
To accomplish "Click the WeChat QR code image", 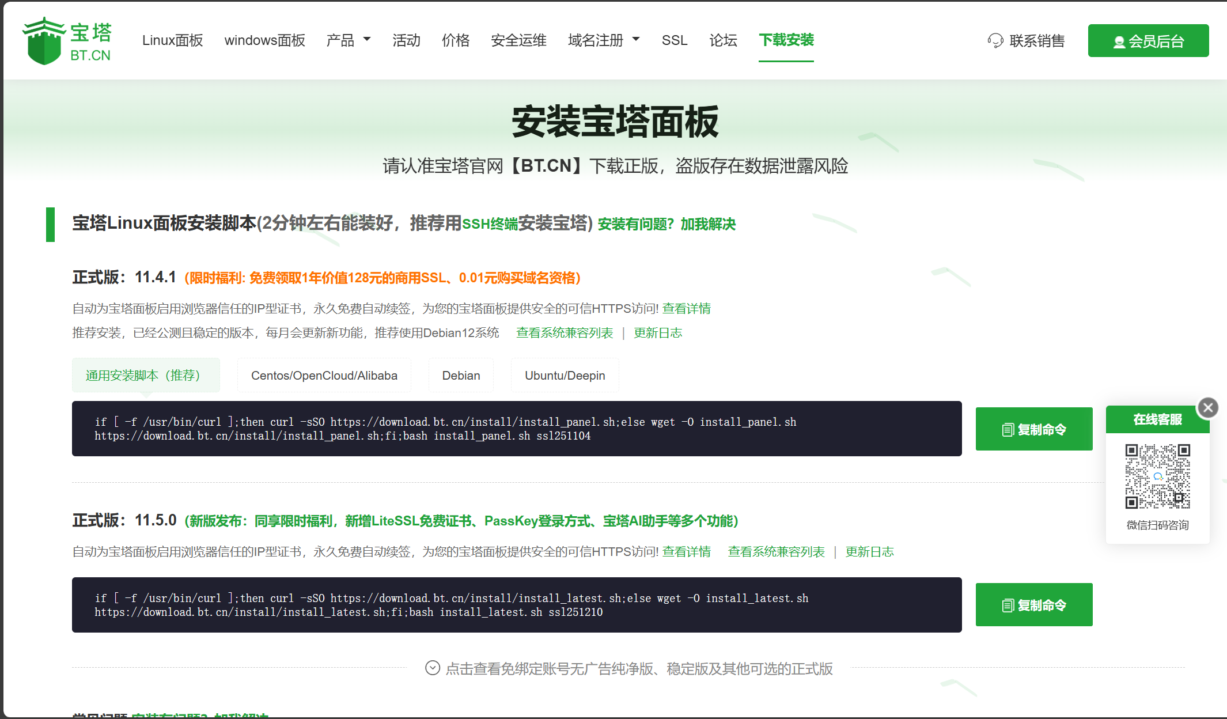I will point(1157,476).
